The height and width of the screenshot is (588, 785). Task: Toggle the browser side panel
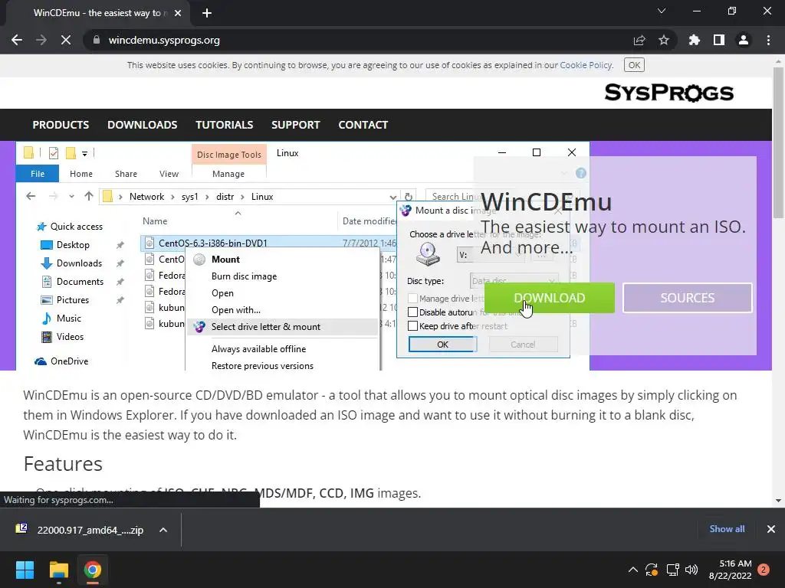(x=719, y=40)
